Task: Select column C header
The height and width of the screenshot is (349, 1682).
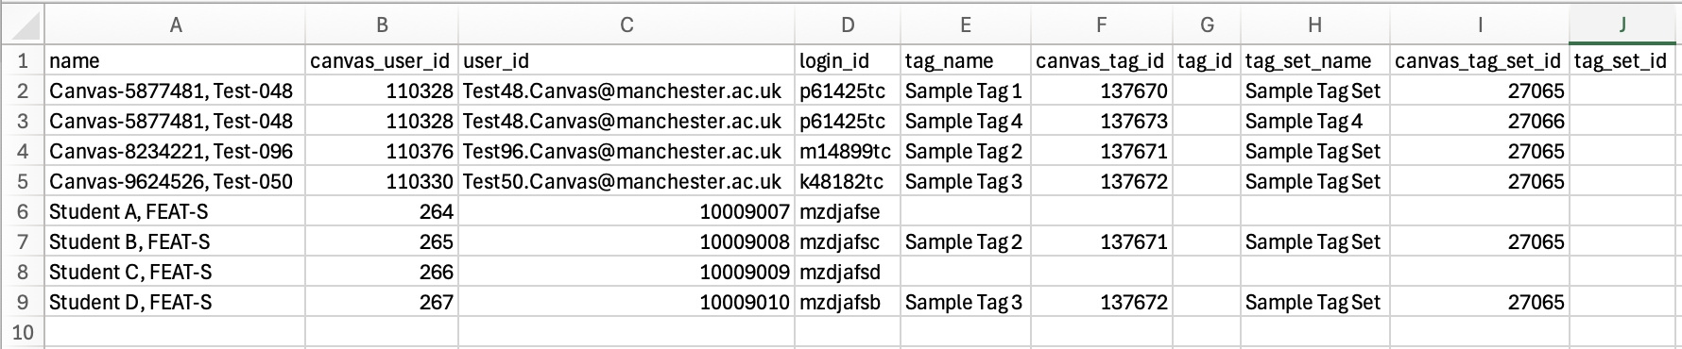Action: 626,25
